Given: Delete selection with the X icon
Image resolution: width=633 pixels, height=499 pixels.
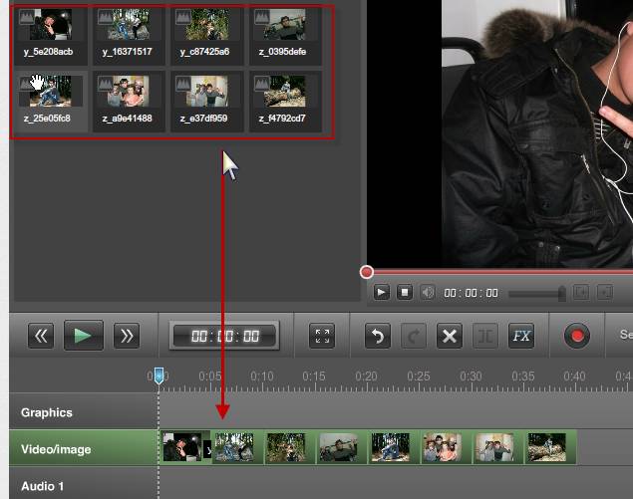Looking at the screenshot, I should [450, 336].
